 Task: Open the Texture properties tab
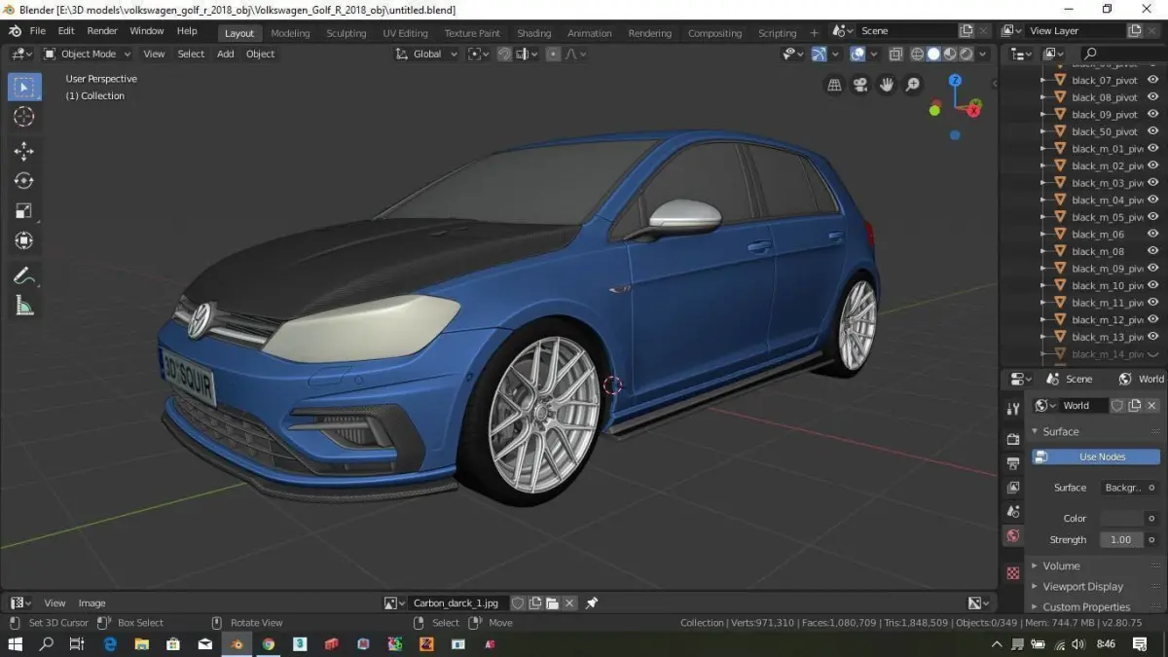pos(1013,572)
